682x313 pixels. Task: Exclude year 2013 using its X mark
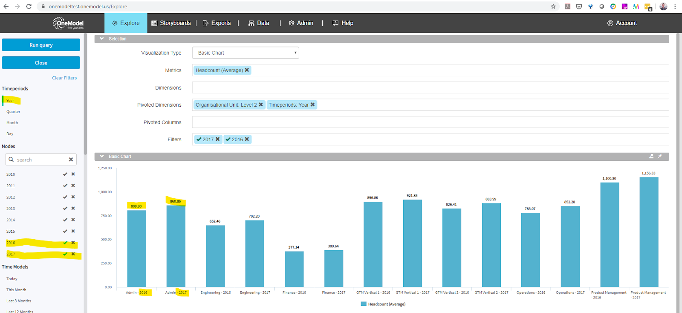[x=73, y=209]
